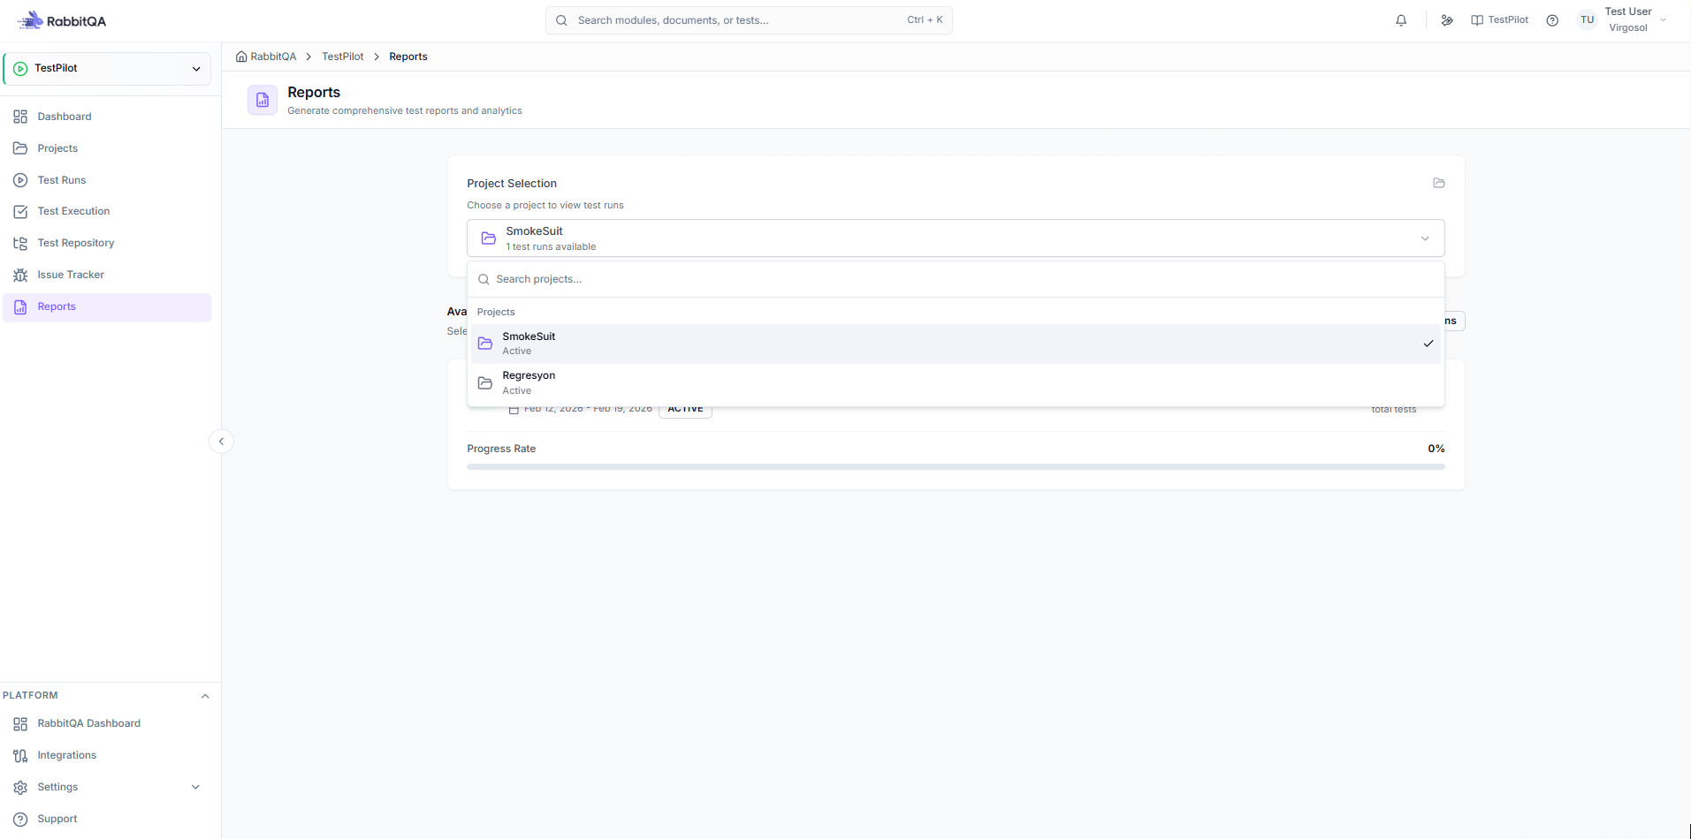The height and width of the screenshot is (839, 1691).
Task: Click the Ctrl + K shortcut hint
Action: click(x=925, y=20)
